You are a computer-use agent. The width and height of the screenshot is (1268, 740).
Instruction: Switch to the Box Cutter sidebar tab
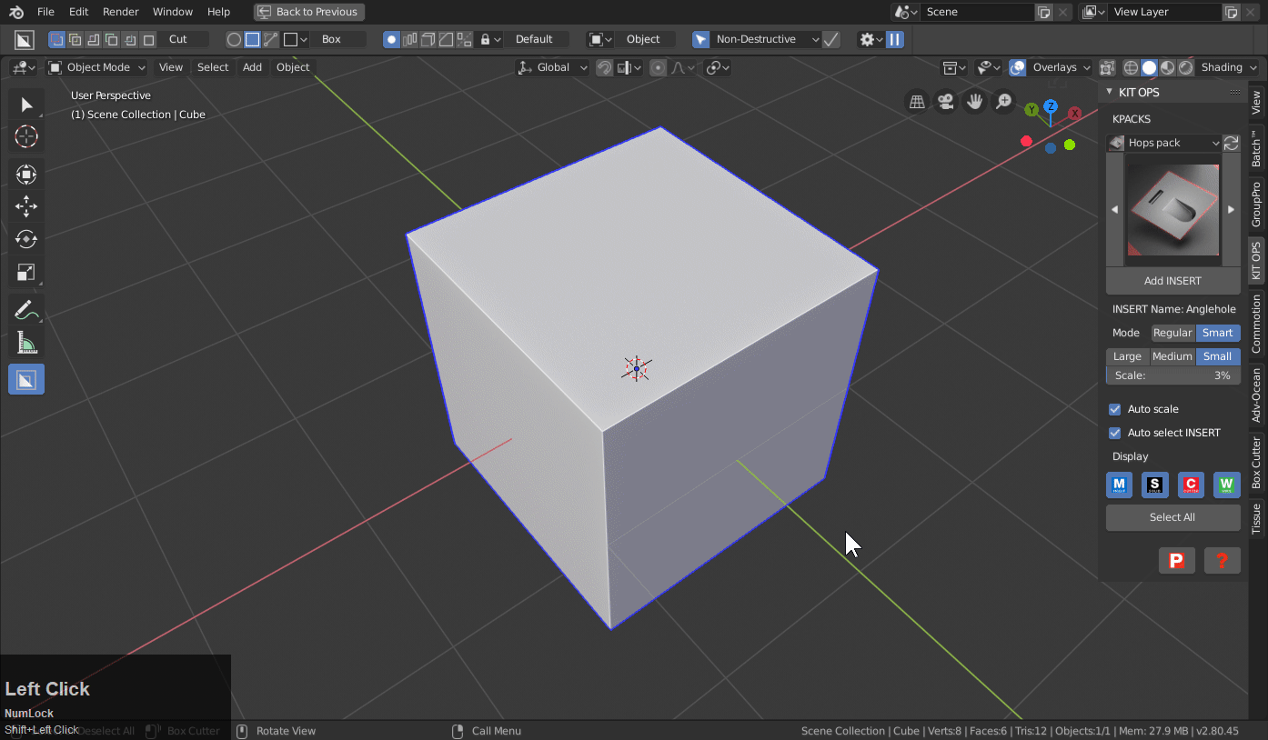1256,462
